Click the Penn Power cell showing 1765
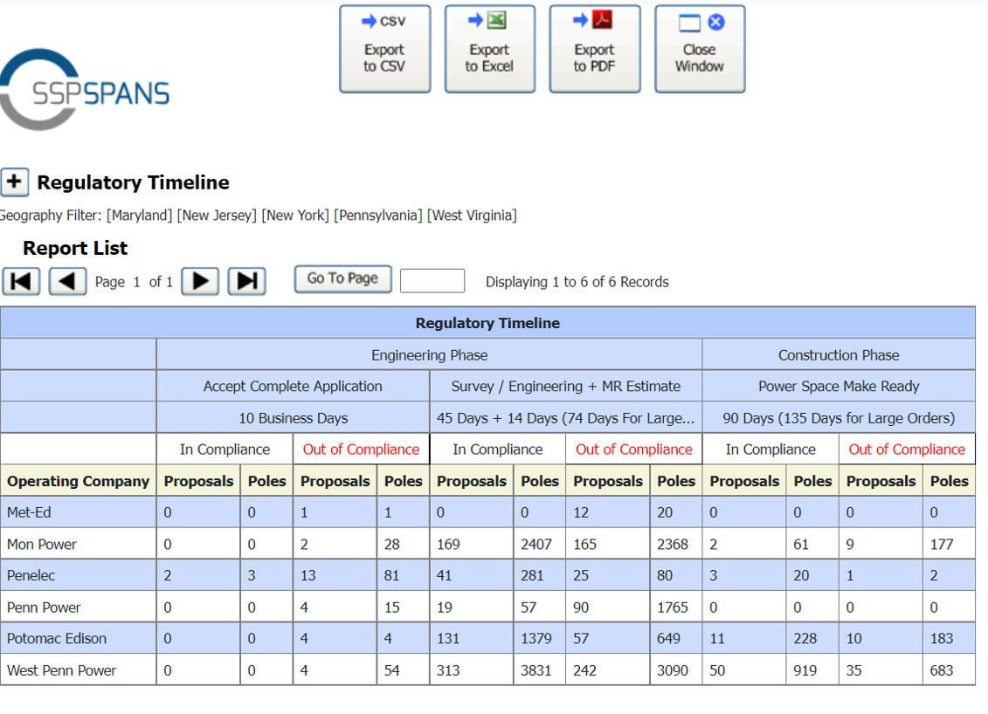The height and width of the screenshot is (714, 988). [x=676, y=607]
